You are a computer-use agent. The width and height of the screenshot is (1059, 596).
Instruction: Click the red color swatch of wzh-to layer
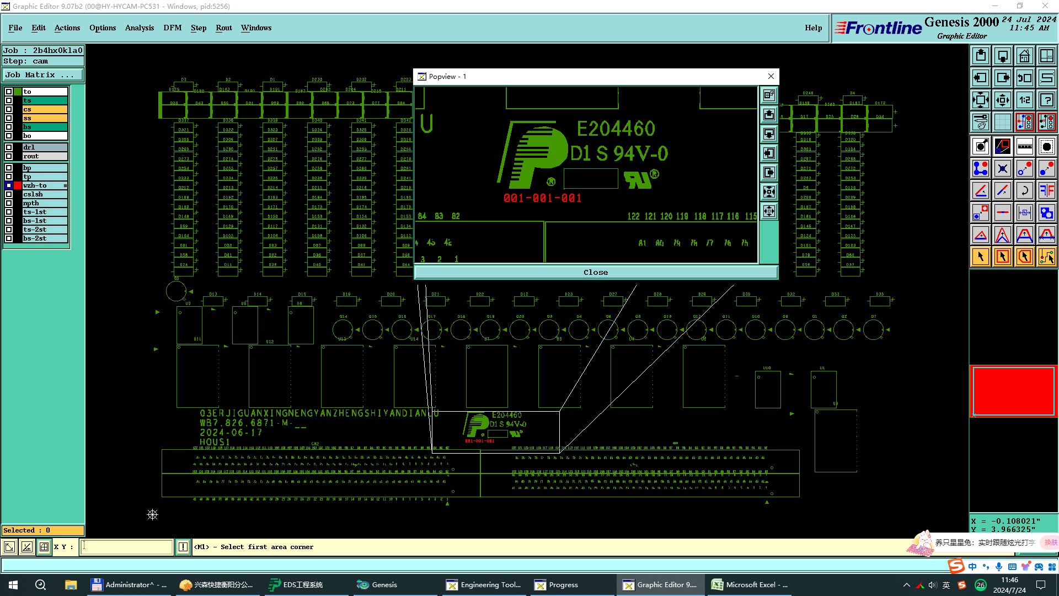[x=18, y=185]
